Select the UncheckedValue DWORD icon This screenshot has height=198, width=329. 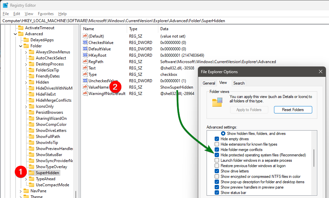(85, 81)
